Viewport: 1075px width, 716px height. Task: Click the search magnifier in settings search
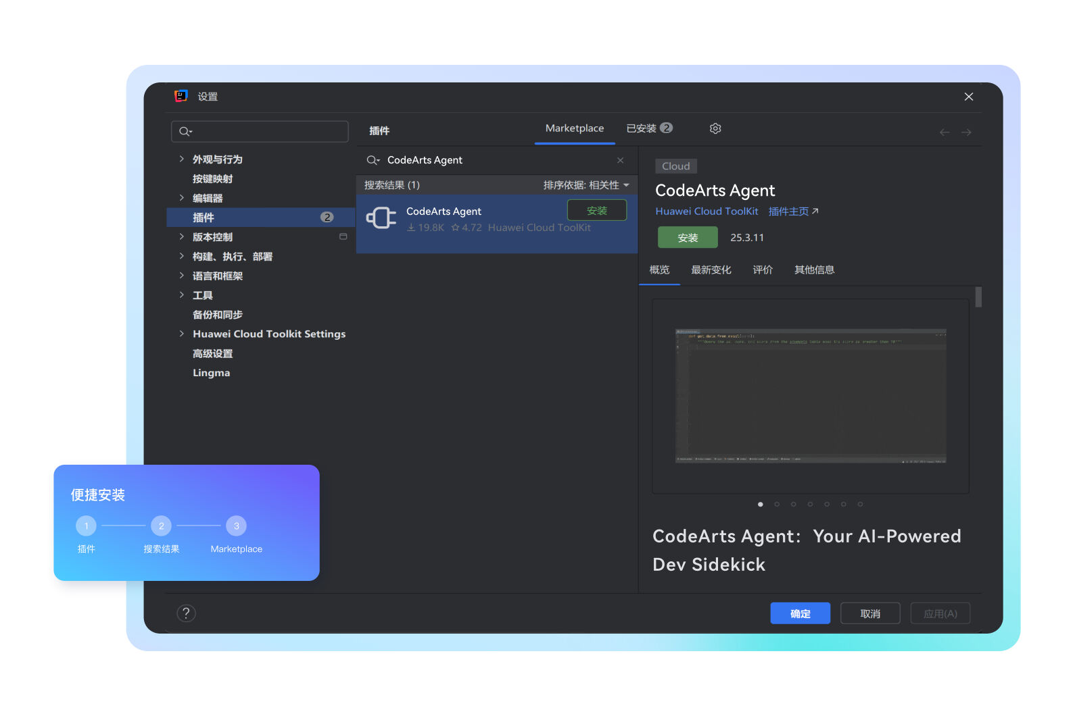point(185,132)
